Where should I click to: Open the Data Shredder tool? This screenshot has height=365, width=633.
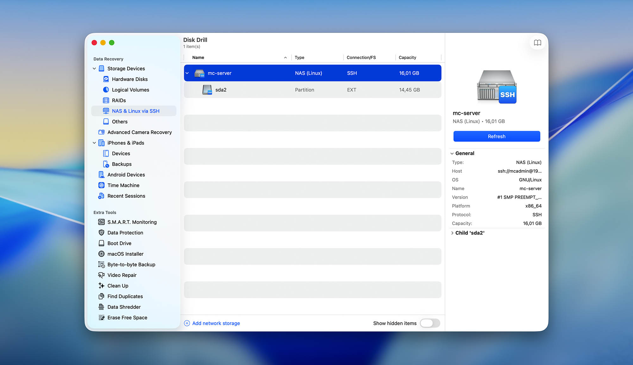[124, 307]
